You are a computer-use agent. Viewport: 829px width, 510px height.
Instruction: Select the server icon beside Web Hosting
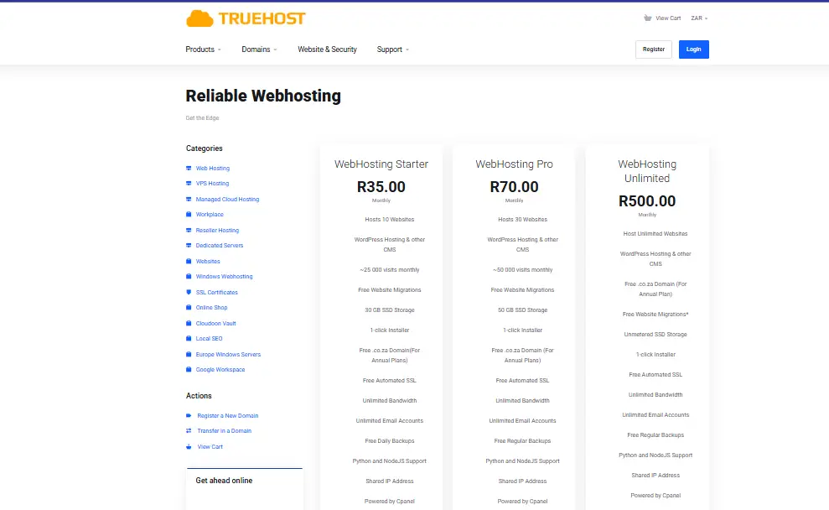tap(190, 168)
